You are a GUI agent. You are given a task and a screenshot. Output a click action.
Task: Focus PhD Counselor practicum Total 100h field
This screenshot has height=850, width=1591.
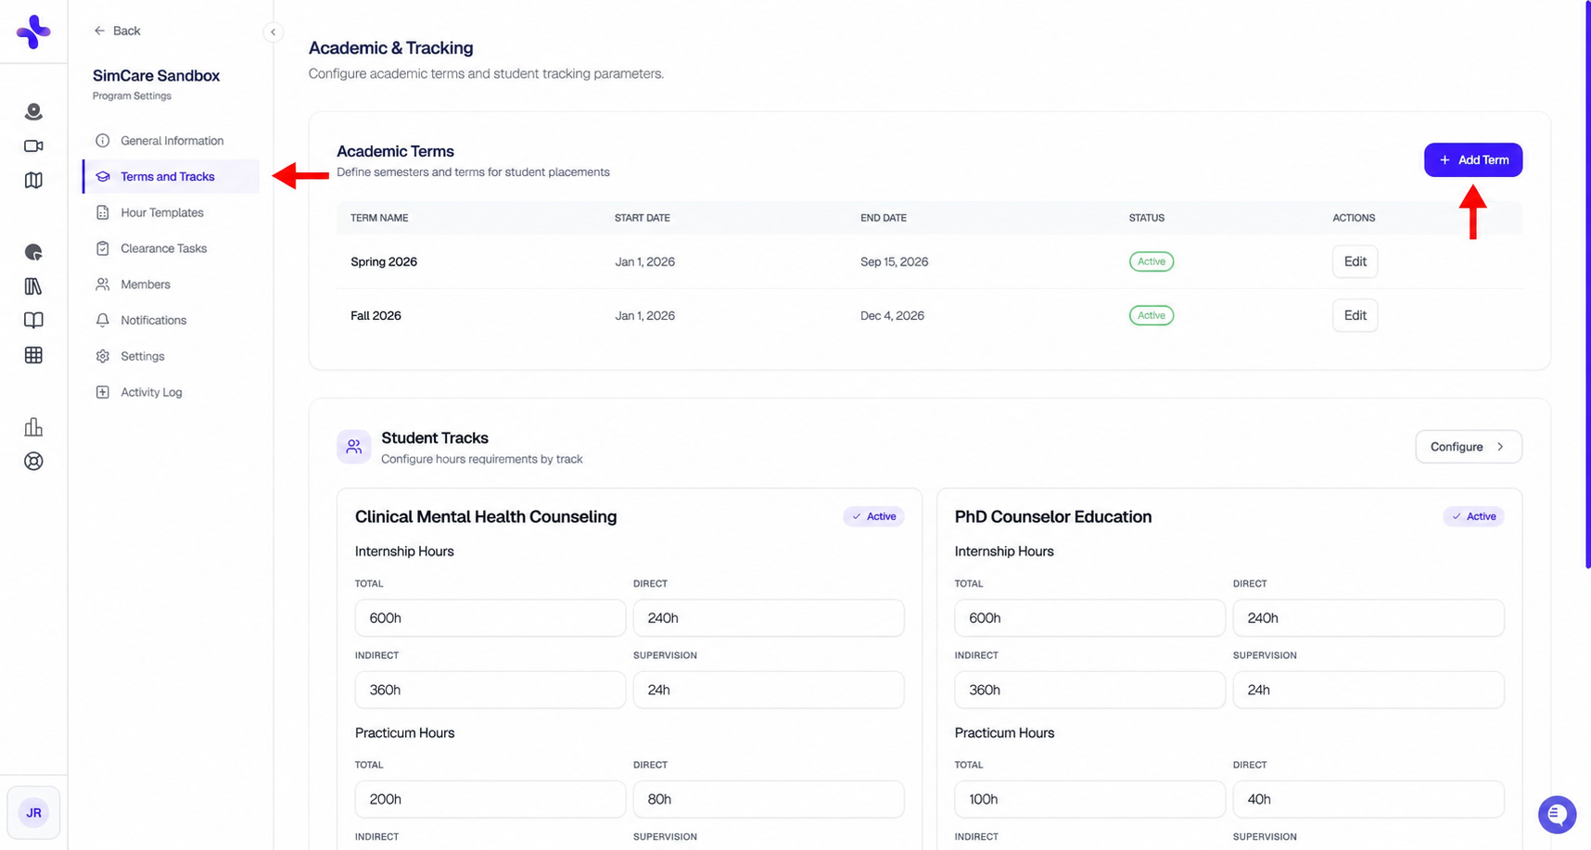1090,799
